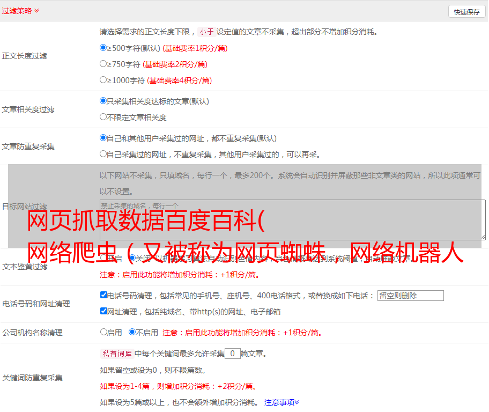Screen dimensions: 489x412
Task: Click the 快速保存 button
Action: pyautogui.click(x=466, y=12)
